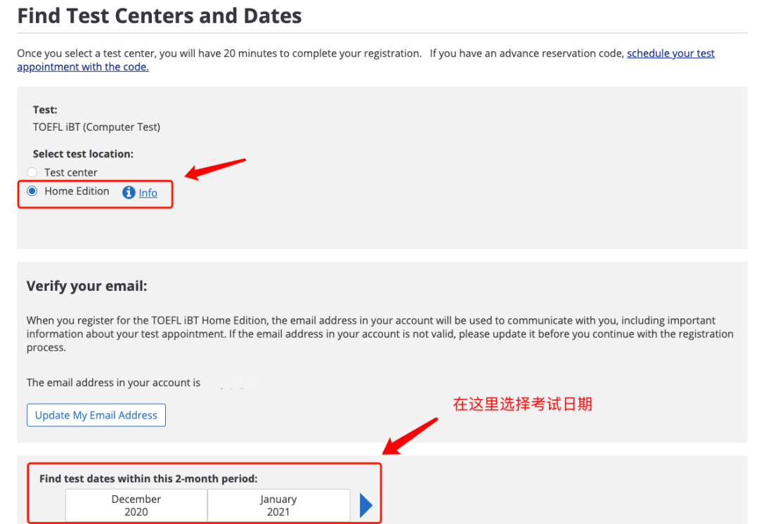
Task: Click the Test: field label
Action: click(45, 110)
